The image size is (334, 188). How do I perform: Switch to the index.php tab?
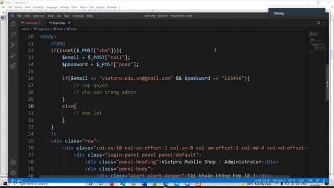31,23
